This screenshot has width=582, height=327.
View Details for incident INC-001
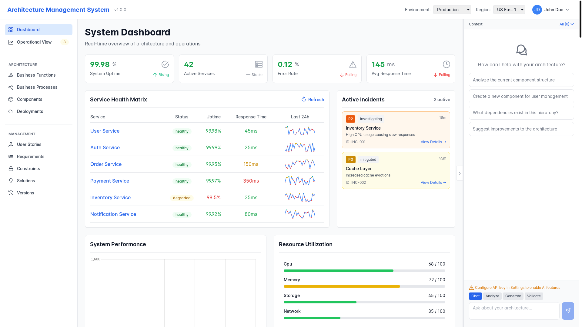tap(433, 142)
